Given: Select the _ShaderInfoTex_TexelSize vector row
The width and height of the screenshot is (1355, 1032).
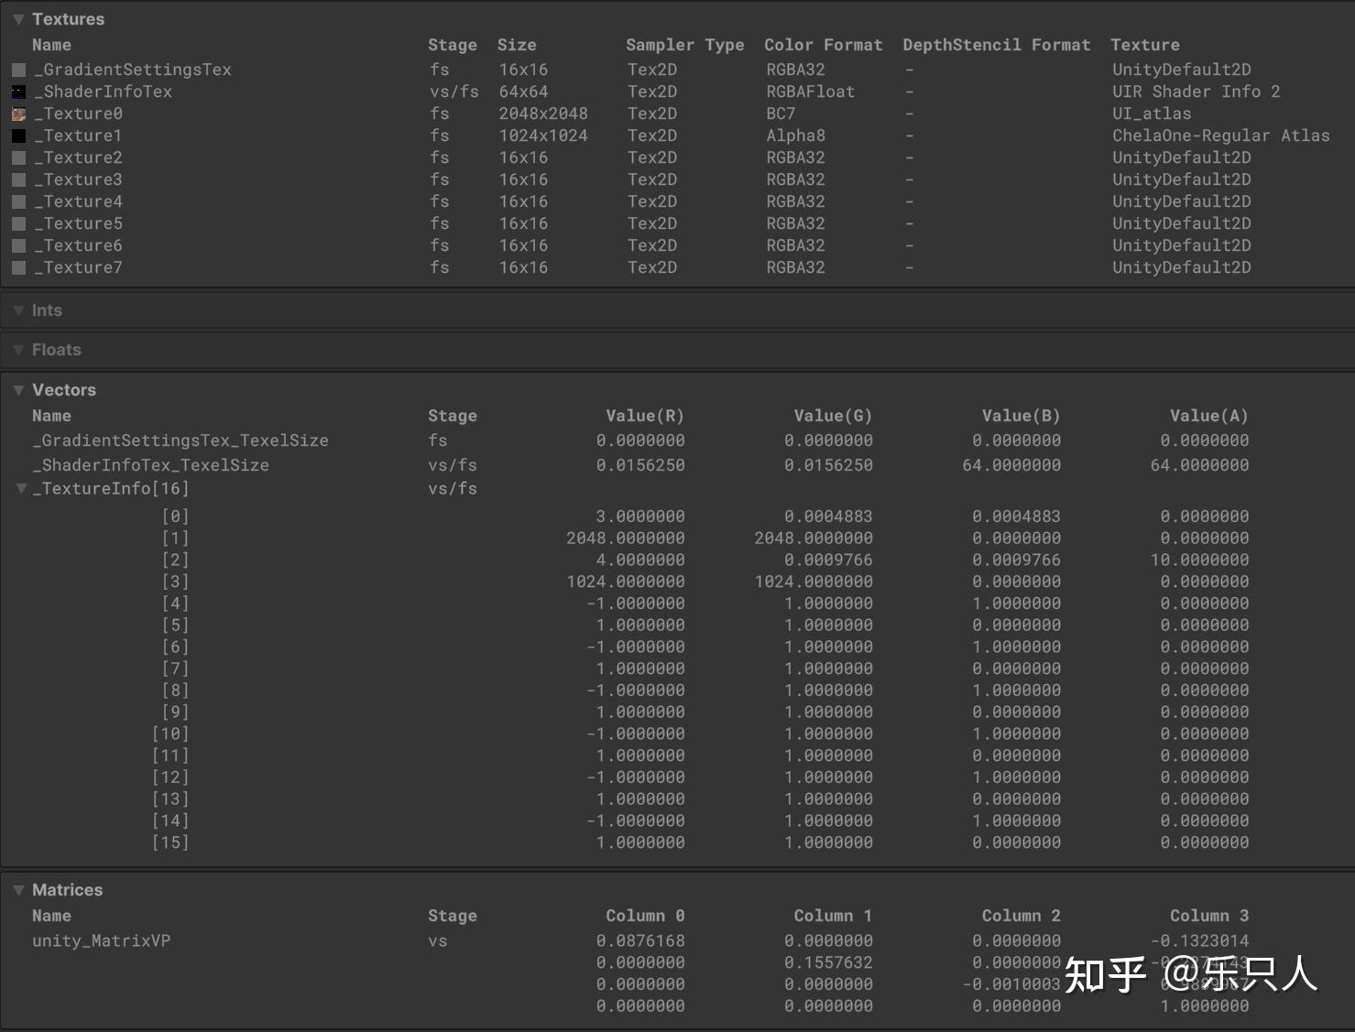Looking at the screenshot, I should 149,464.
